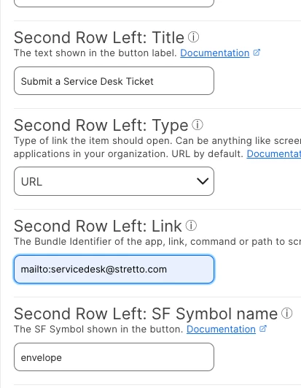This screenshot has height=388, width=301.
Task: Click external-link icon after the SF Symbol Documentation link
Action: (263, 329)
